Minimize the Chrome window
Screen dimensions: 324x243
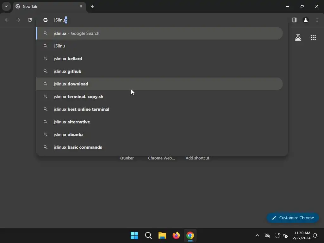[287, 6]
